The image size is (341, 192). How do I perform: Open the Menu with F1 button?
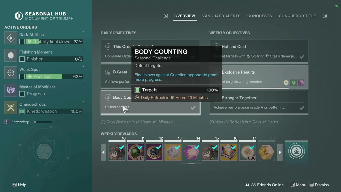pos(298,185)
